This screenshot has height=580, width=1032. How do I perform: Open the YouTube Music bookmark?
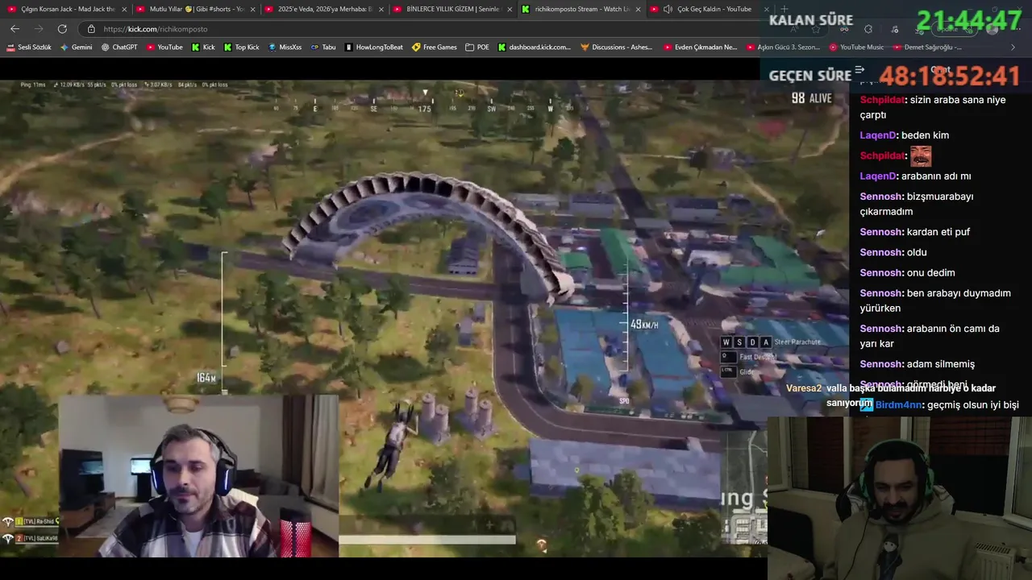(856, 48)
